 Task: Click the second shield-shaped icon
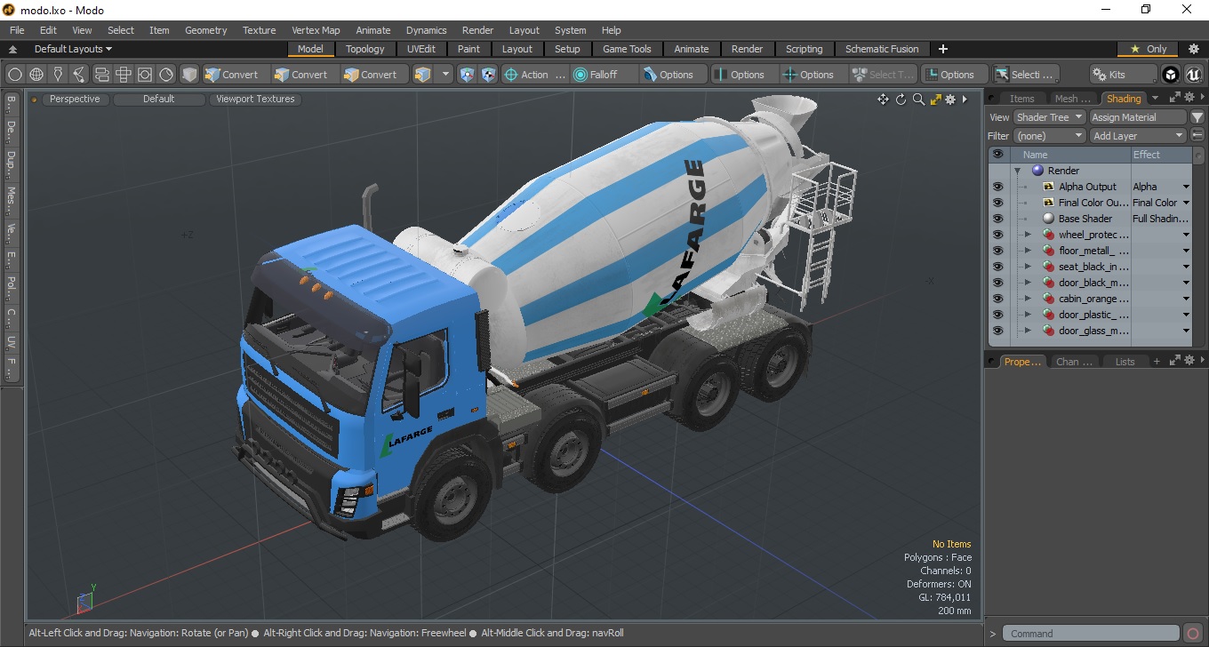489,75
